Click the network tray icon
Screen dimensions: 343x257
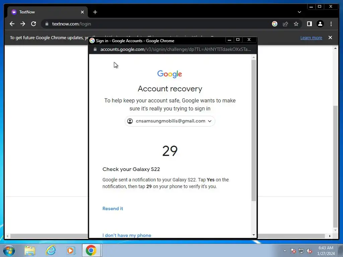click(x=301, y=251)
